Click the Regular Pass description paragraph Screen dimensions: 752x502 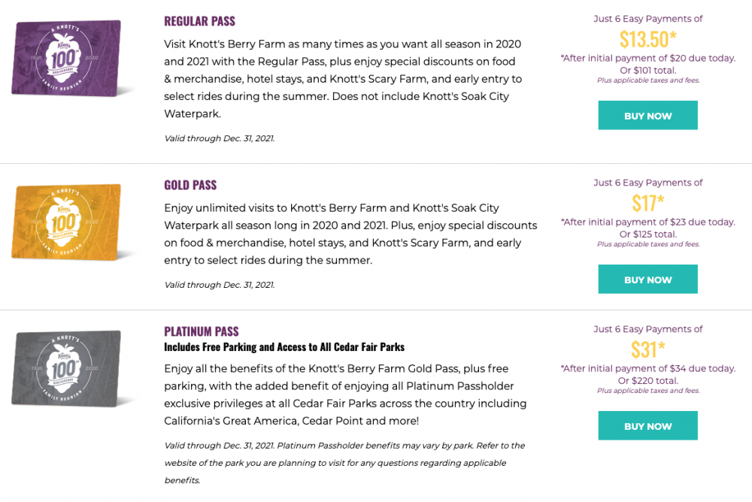343,79
